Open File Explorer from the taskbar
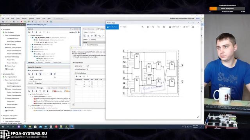The width and height of the screenshot is (250, 140). click(30, 127)
